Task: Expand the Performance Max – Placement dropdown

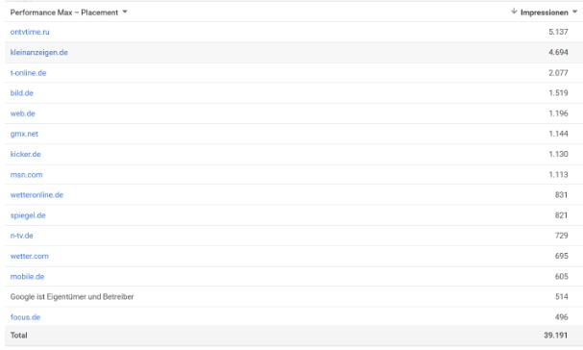Action: [125, 12]
